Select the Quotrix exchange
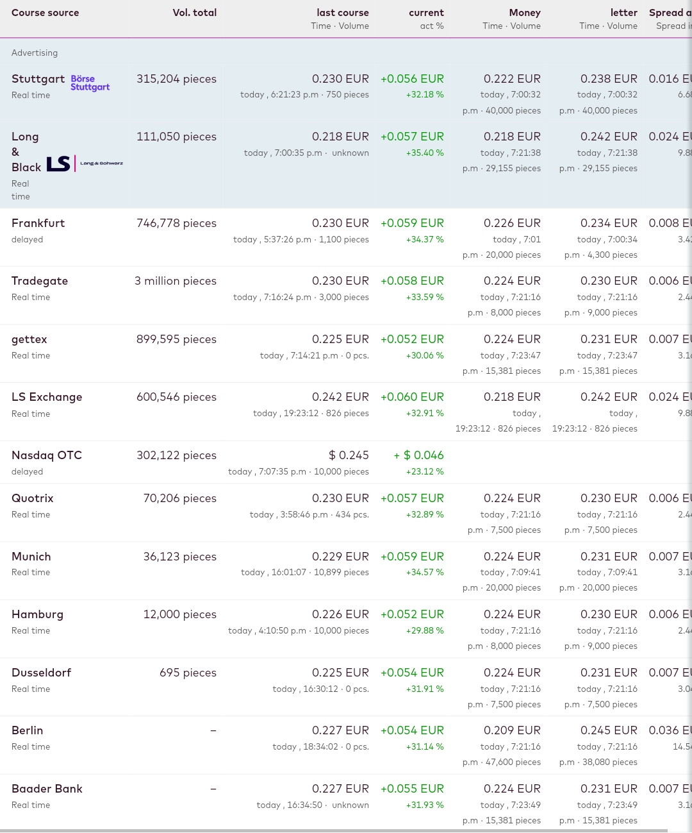The image size is (692, 833). [x=33, y=498]
